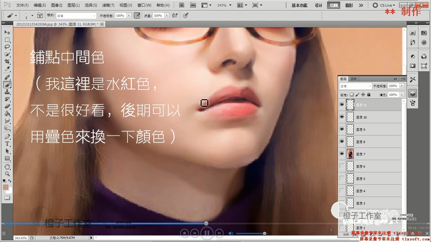Swap foreground and background colors
The width and height of the screenshot is (431, 242).
point(10,181)
